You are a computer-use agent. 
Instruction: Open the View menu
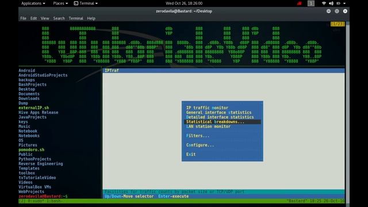45,18
